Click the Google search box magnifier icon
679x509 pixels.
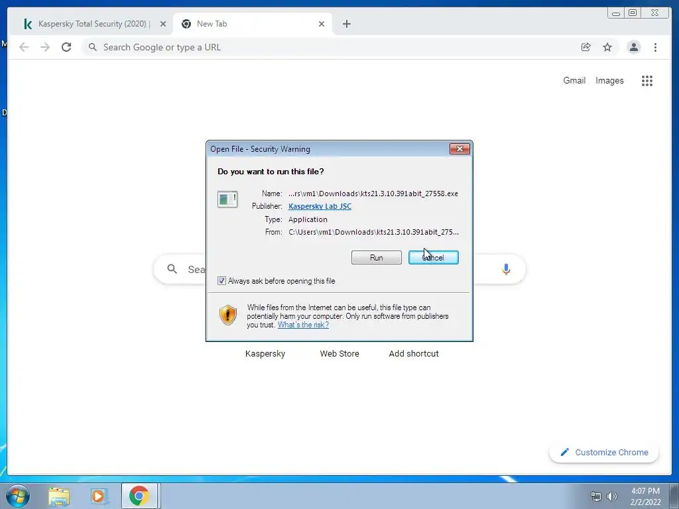tap(172, 269)
